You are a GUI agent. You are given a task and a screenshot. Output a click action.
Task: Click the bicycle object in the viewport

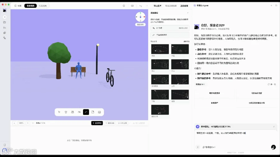(x=110, y=77)
